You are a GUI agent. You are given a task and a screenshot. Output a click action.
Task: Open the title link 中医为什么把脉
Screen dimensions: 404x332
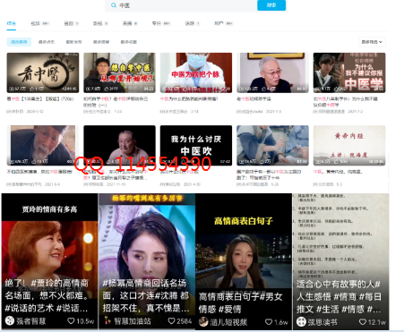click(x=189, y=98)
